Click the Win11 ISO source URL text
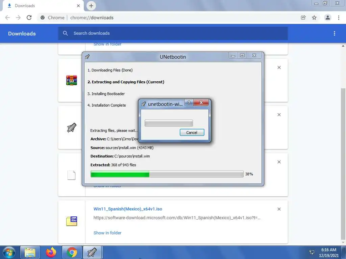This screenshot has width=346, height=259. [x=177, y=218]
